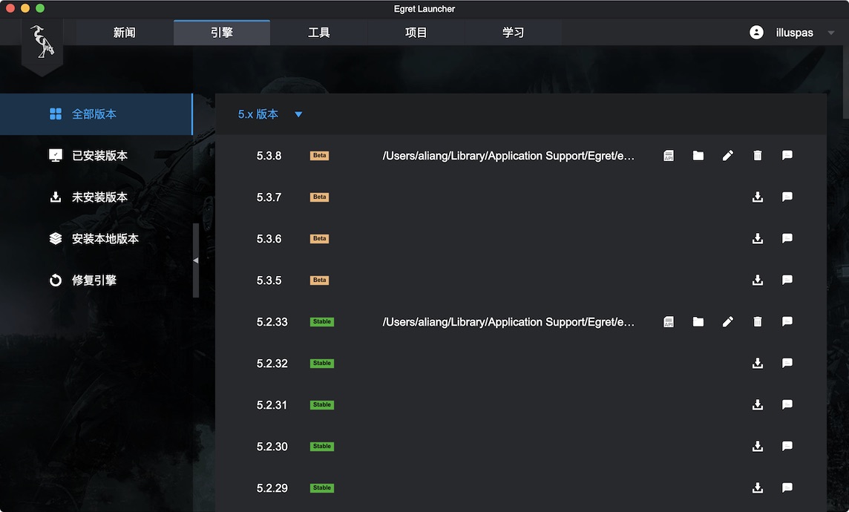
Task: Click version number 5.3.5
Action: click(x=269, y=280)
